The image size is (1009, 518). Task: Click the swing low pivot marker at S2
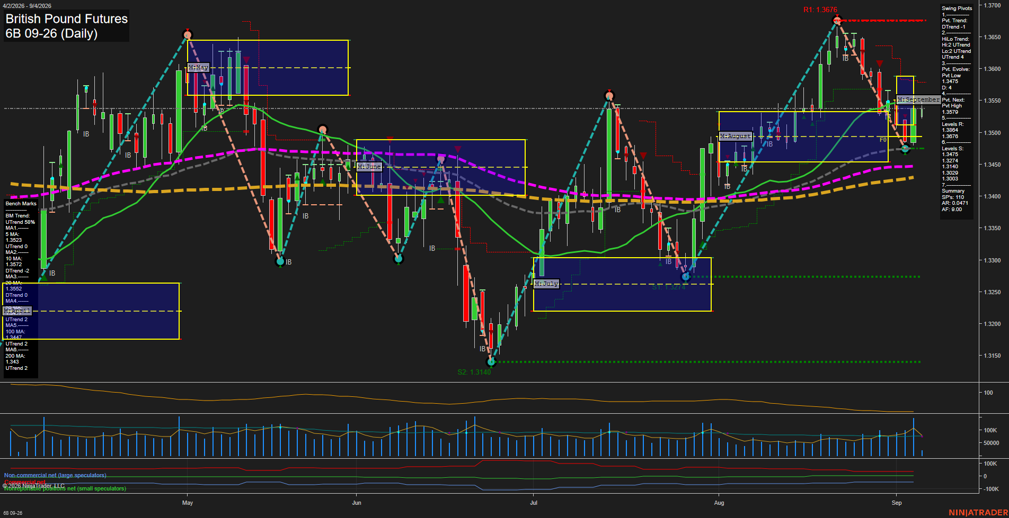point(491,362)
